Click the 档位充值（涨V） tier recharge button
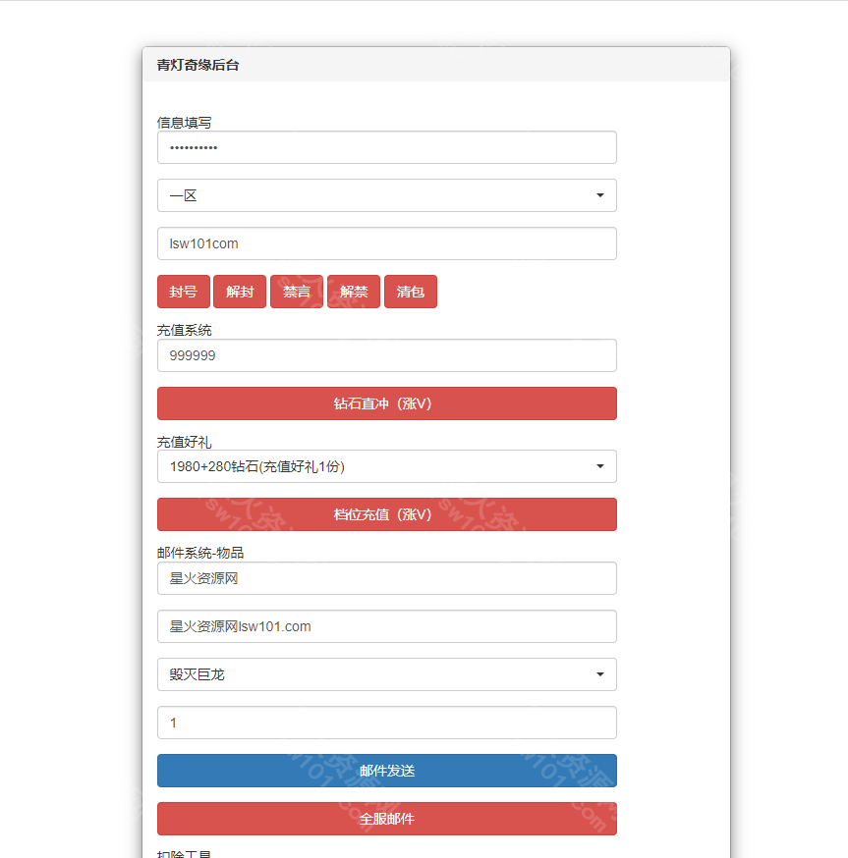 pyautogui.click(x=386, y=514)
